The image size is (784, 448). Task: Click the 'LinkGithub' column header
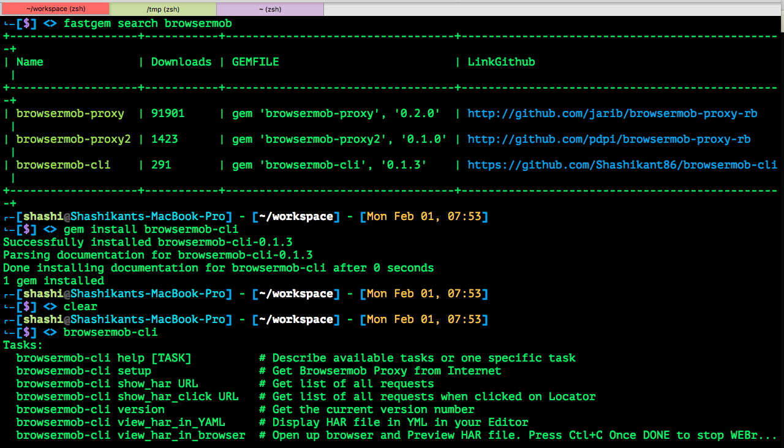[502, 62]
